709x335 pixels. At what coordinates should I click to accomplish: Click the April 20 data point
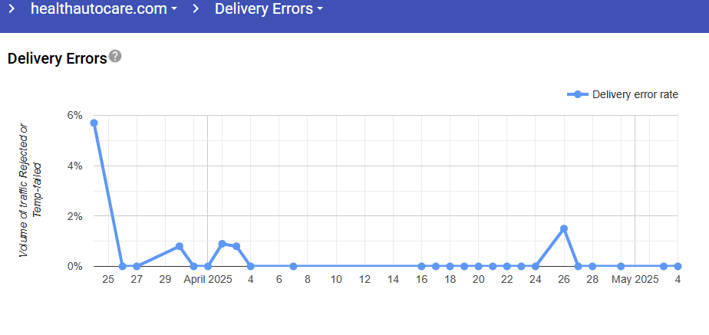[x=478, y=266]
